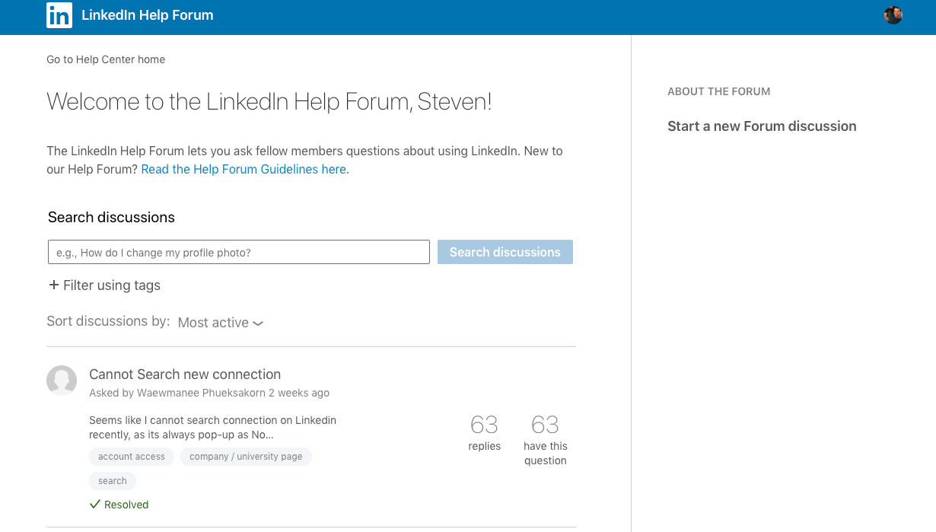Expand the Filter using tags section
The height and width of the screenshot is (532, 936).
tap(111, 285)
